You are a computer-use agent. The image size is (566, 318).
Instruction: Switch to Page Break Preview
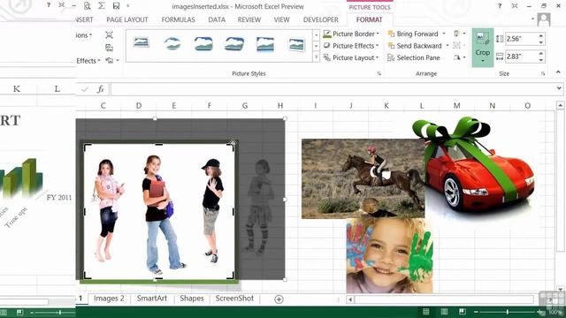coord(463,312)
